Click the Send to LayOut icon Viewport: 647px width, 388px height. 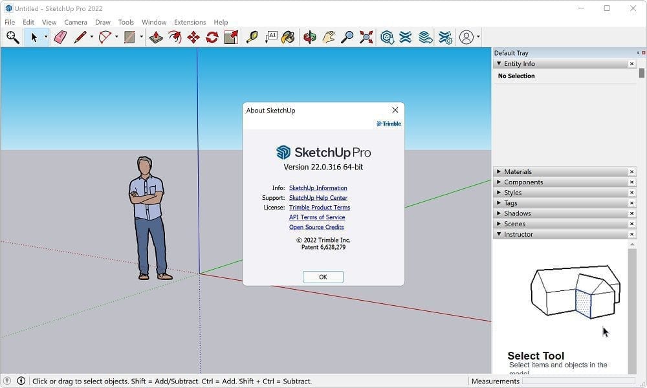pyautogui.click(x=426, y=37)
